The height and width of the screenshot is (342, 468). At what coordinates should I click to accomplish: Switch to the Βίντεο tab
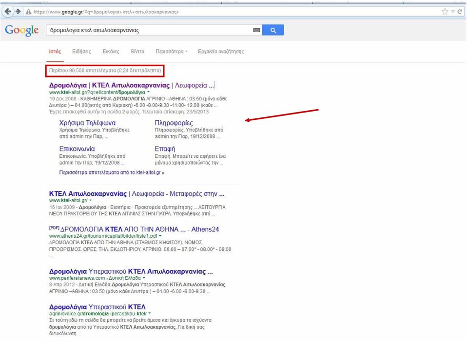pyautogui.click(x=137, y=51)
